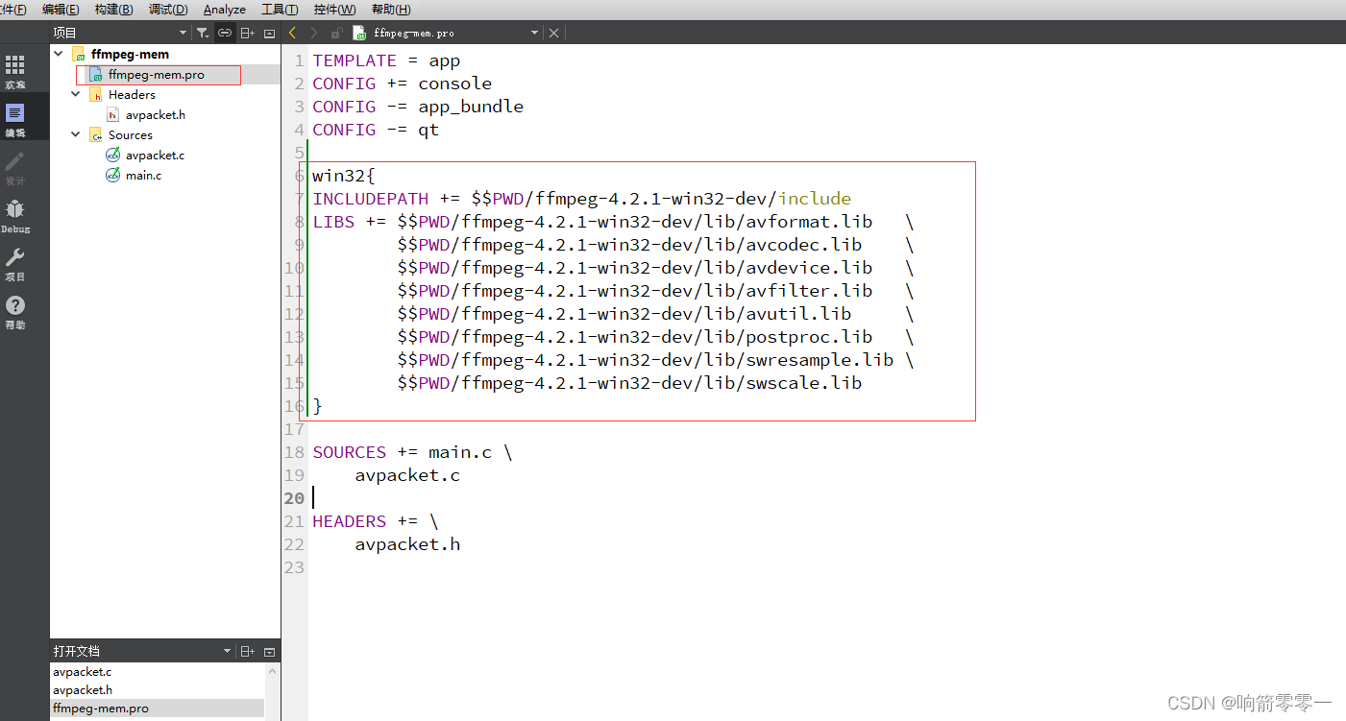Place cursor on the TEMPLATE = app line
This screenshot has height=721, width=1346.
tap(386, 60)
